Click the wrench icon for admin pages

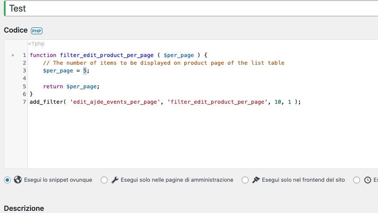[x=115, y=180]
